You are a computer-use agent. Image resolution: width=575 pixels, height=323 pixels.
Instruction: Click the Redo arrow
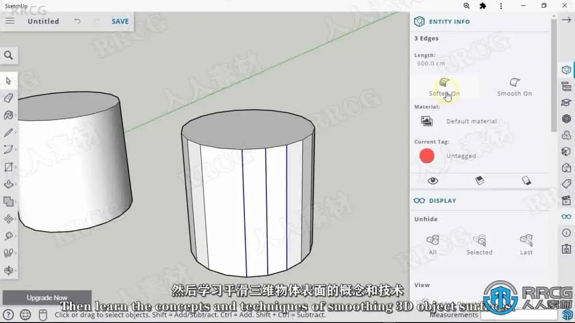(x=97, y=21)
